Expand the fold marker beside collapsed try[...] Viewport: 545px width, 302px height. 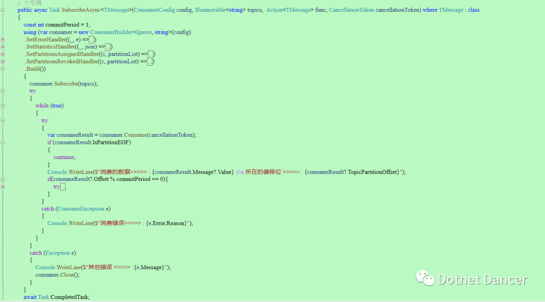coord(3,187)
